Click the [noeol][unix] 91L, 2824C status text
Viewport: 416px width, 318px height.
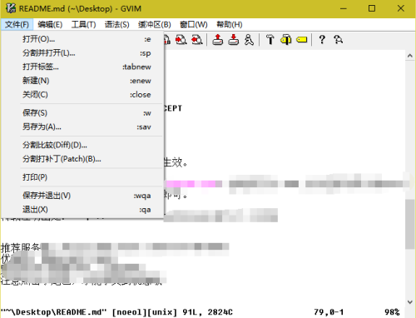click(x=172, y=312)
